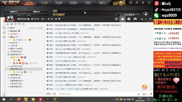Open the 交易所 tab
This screenshot has height=102, width=182.
[88, 3]
